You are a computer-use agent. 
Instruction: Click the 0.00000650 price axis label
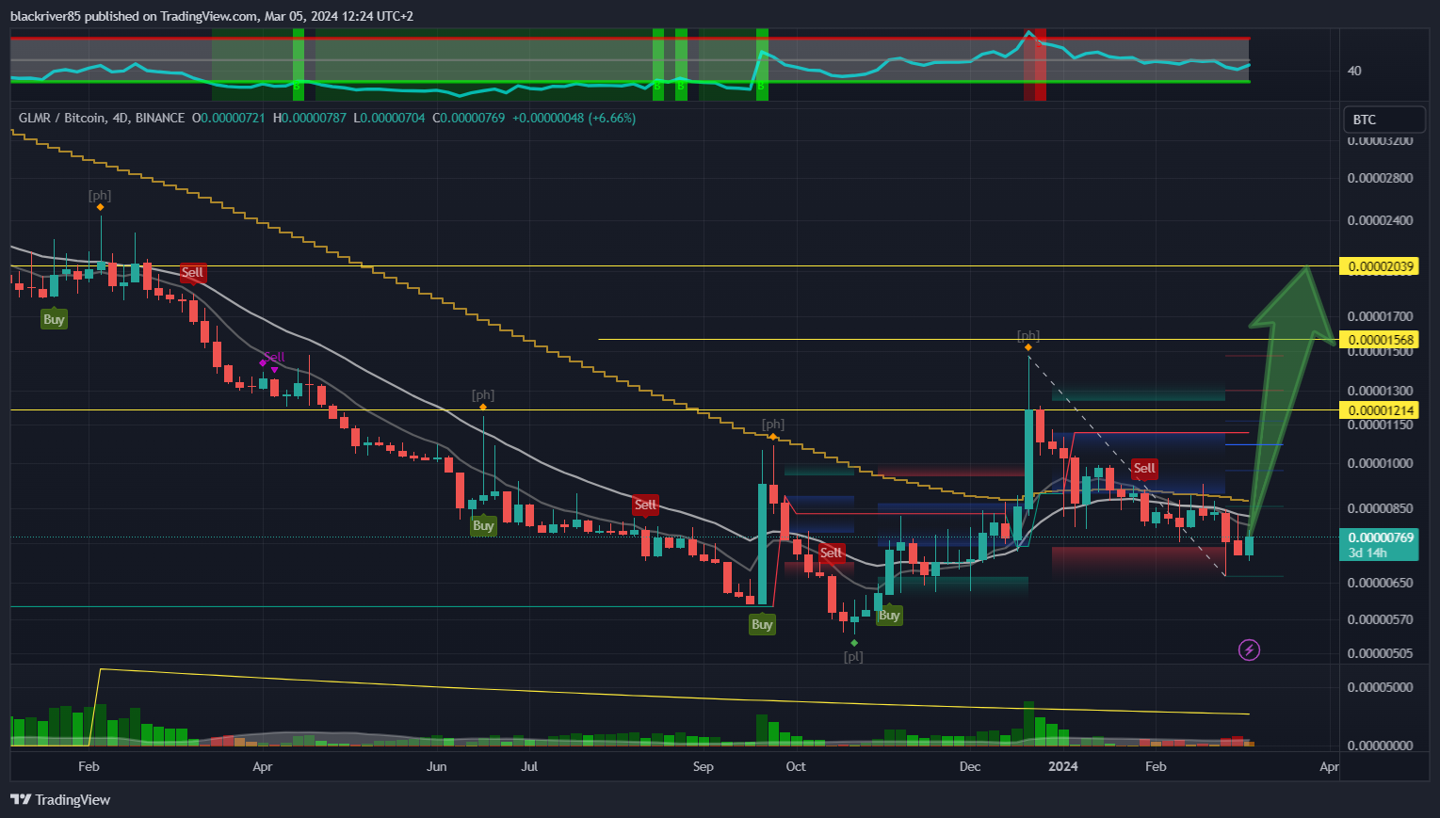click(1380, 583)
